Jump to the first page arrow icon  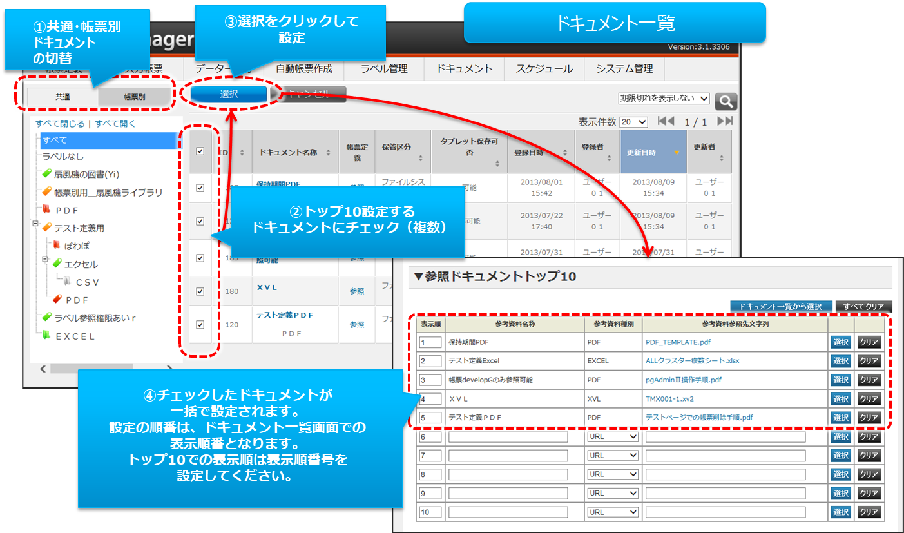(x=666, y=121)
